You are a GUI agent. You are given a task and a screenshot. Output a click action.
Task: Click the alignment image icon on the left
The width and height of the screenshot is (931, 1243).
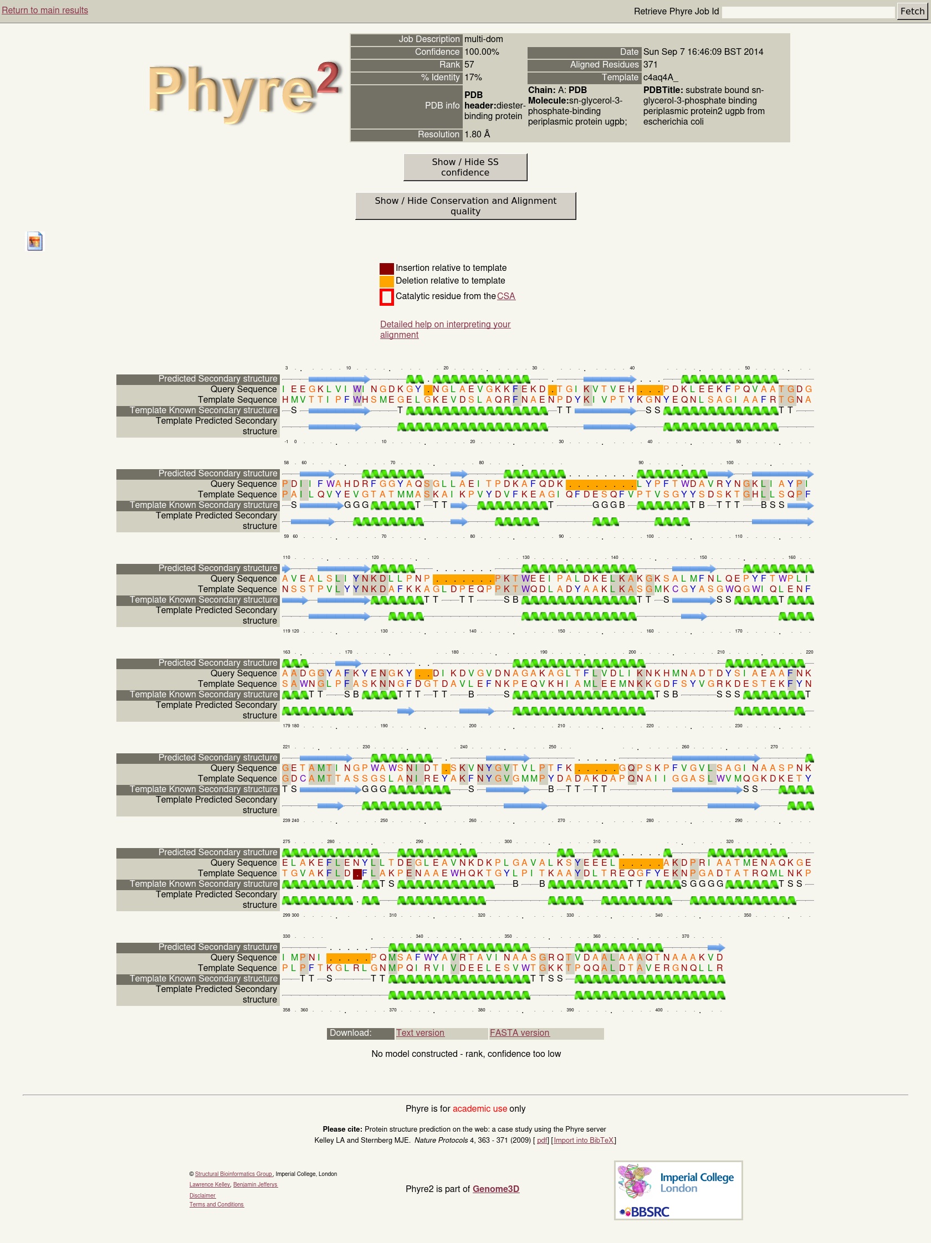pos(35,241)
